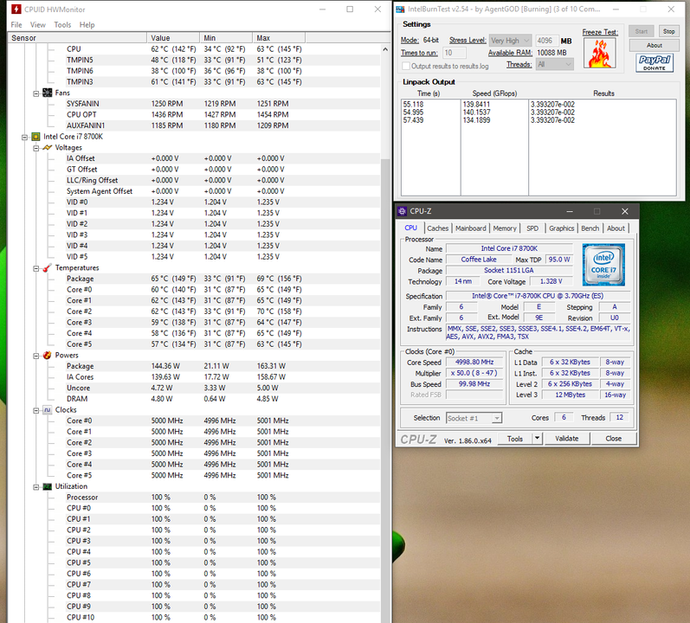This screenshot has height=623, width=690.
Task: Open the Stress Level dropdown
Action: (x=511, y=41)
